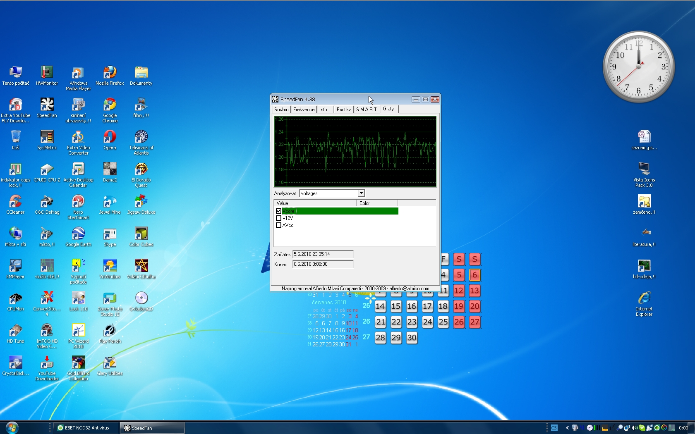
Task: Open the SpeedFan desktop shortcut
Action: (x=47, y=105)
